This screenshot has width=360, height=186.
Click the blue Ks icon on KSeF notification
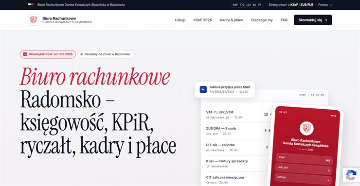(x=203, y=89)
